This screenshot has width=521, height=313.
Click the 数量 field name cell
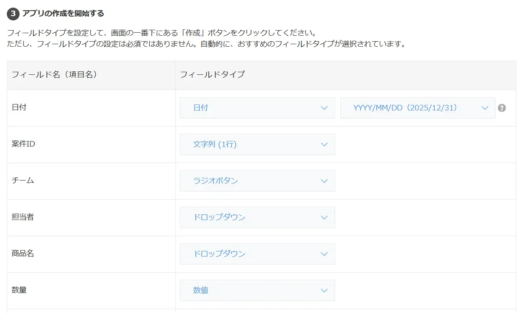click(x=19, y=290)
